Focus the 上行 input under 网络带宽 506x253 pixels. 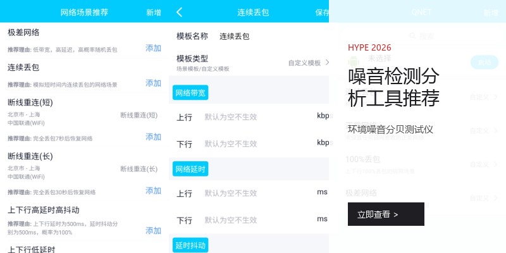coord(231,117)
